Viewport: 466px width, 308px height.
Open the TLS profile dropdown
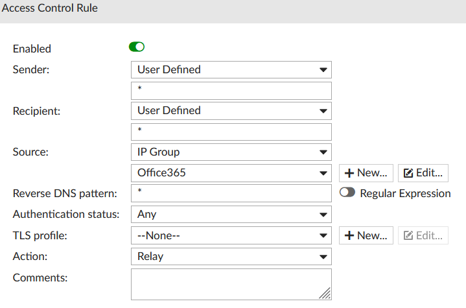coord(231,235)
